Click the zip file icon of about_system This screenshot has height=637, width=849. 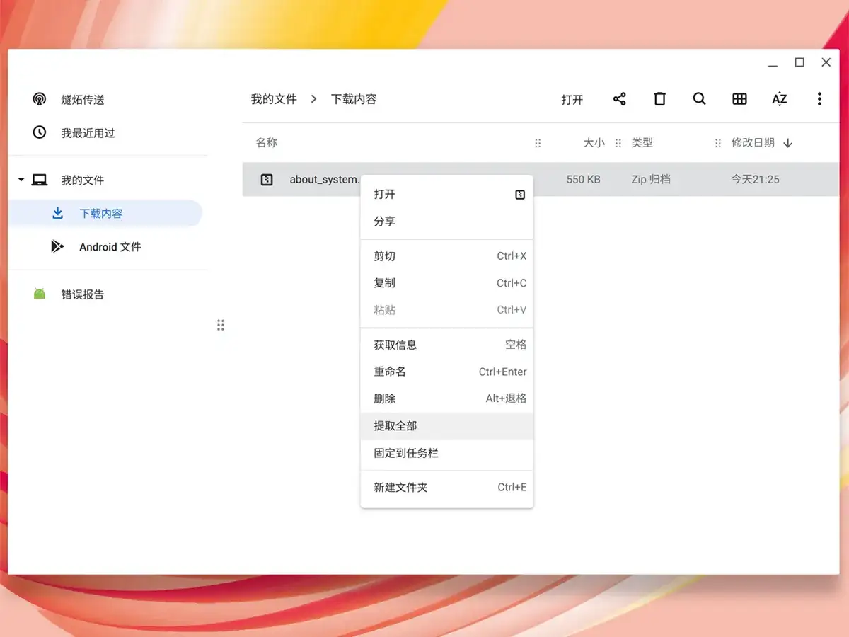(x=267, y=180)
